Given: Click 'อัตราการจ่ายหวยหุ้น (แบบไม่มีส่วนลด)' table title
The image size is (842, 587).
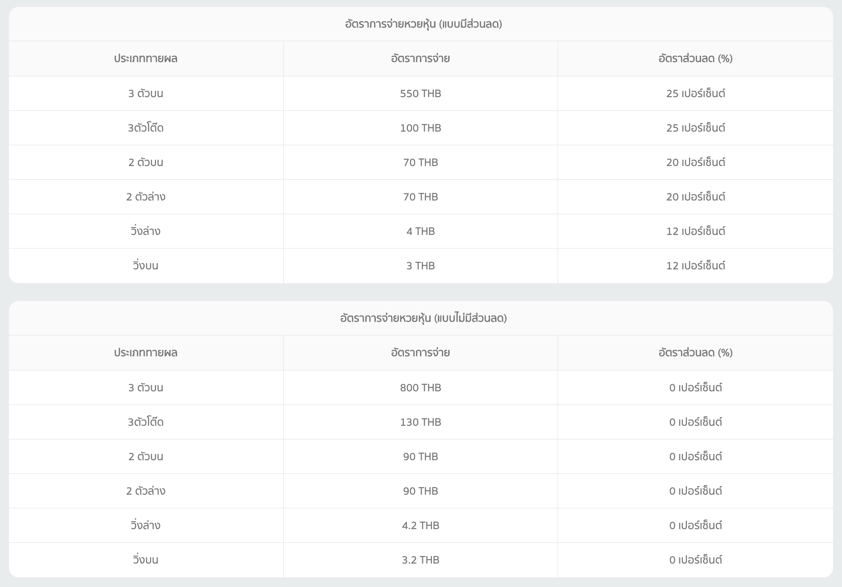Looking at the screenshot, I should tap(423, 318).
